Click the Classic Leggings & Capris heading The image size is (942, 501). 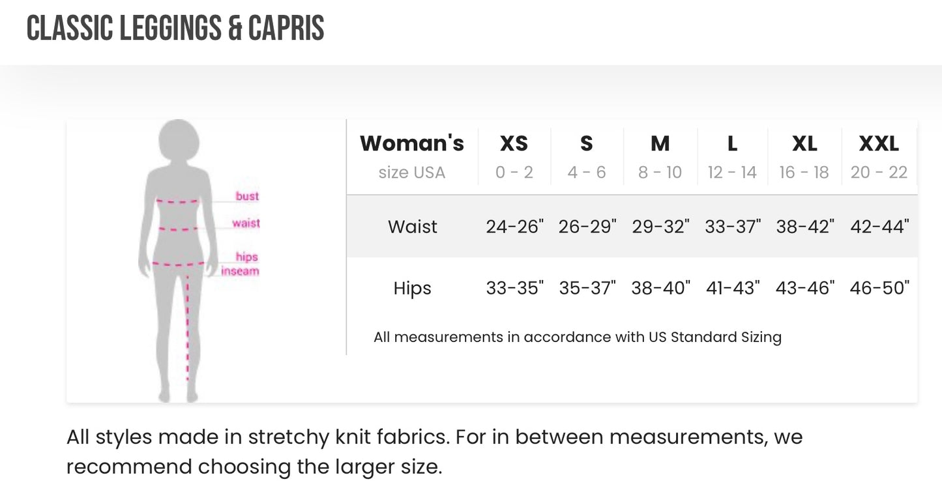(x=175, y=29)
